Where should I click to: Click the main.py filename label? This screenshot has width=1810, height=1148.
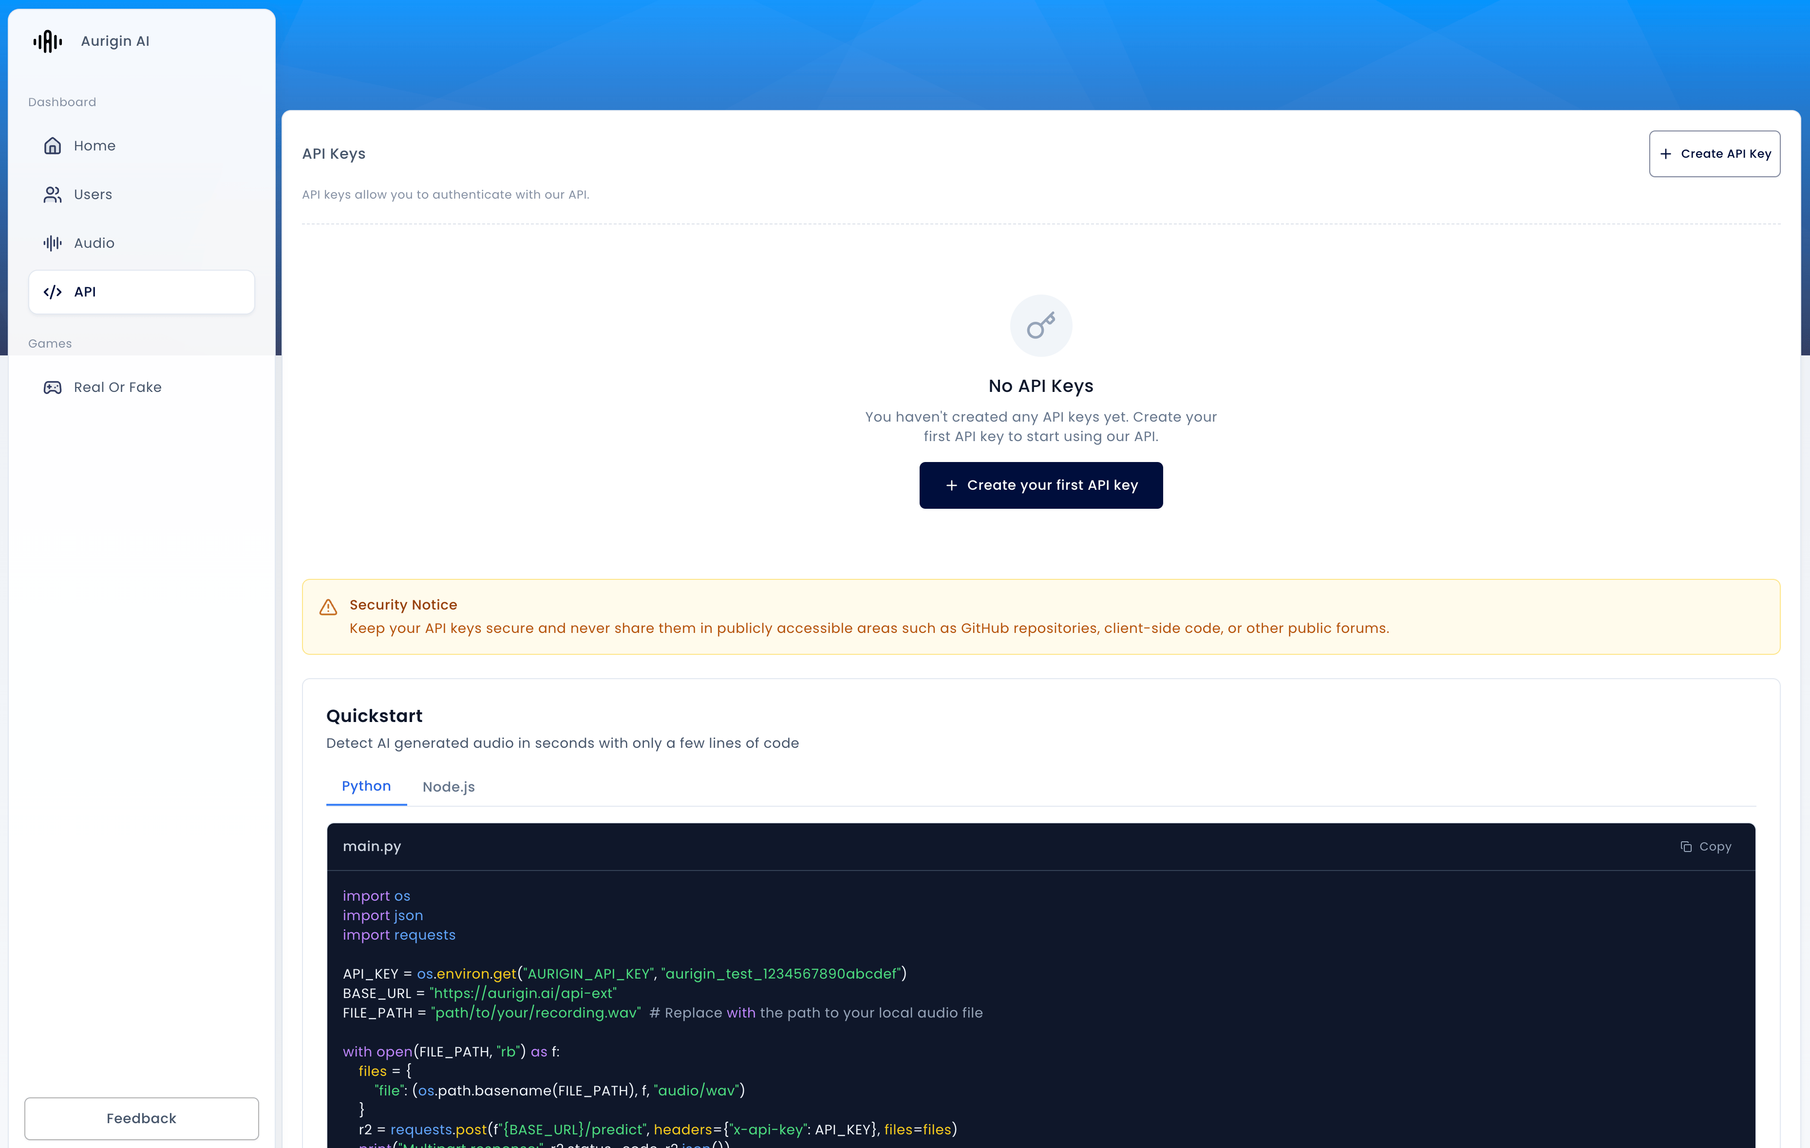pos(372,846)
